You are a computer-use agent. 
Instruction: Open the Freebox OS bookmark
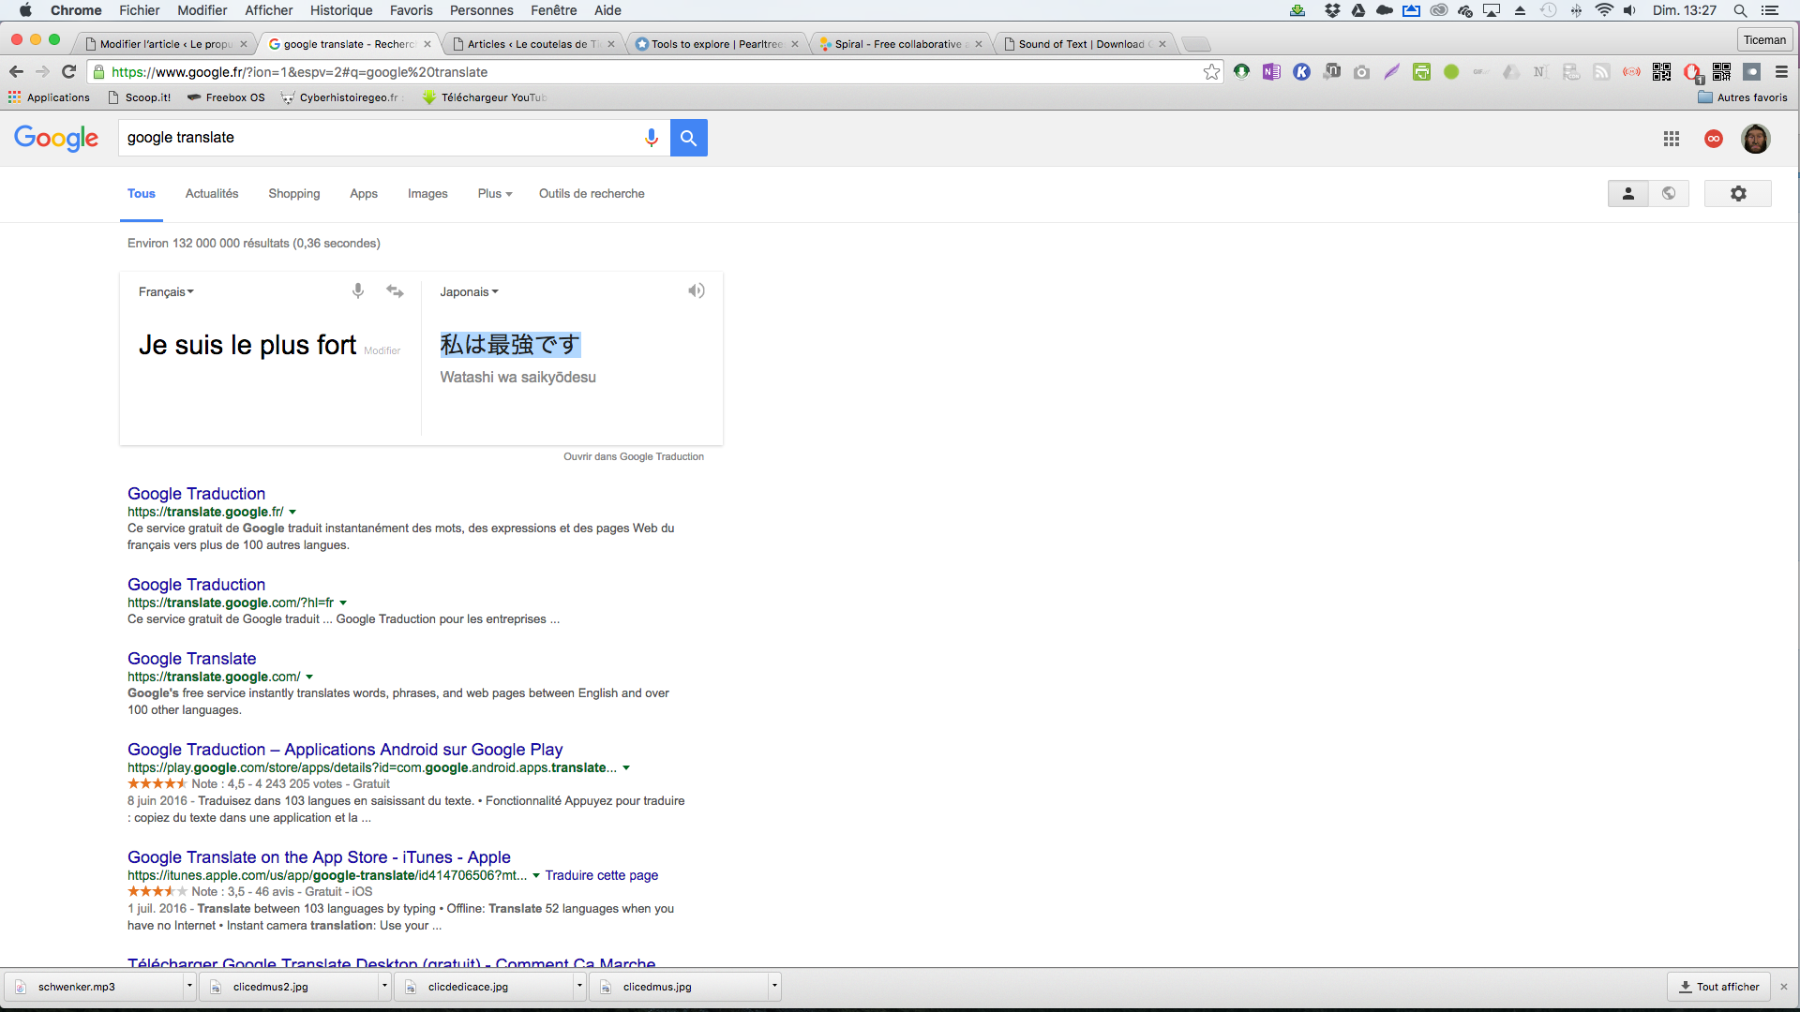tap(226, 97)
